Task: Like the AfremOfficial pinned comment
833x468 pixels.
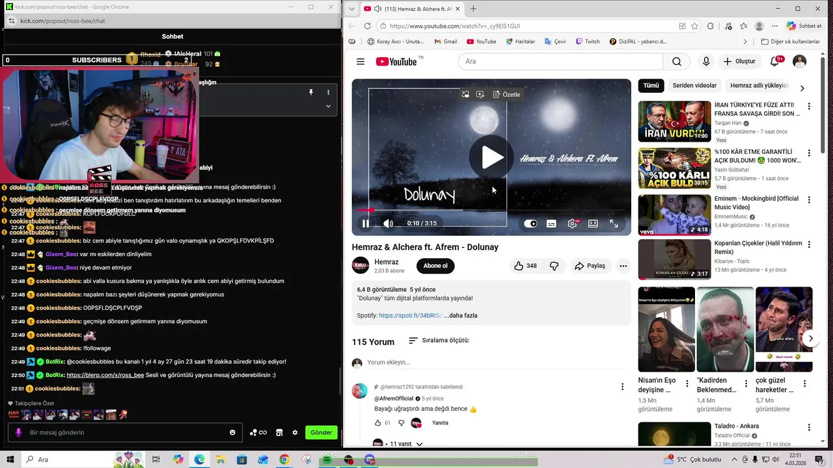Action: 377,423
